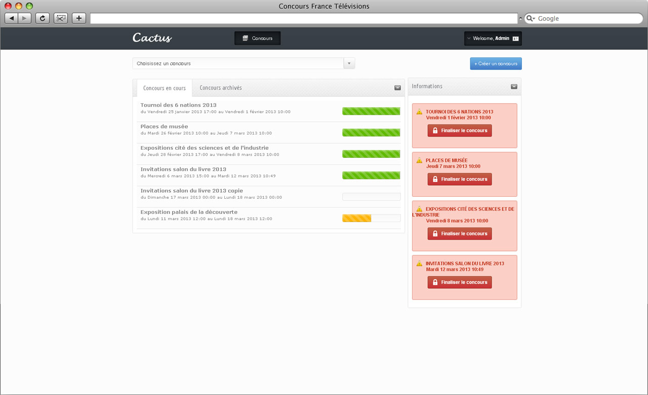Reload the page with the refresh icon
Viewport: 648px width, 395px height.
pos(43,18)
